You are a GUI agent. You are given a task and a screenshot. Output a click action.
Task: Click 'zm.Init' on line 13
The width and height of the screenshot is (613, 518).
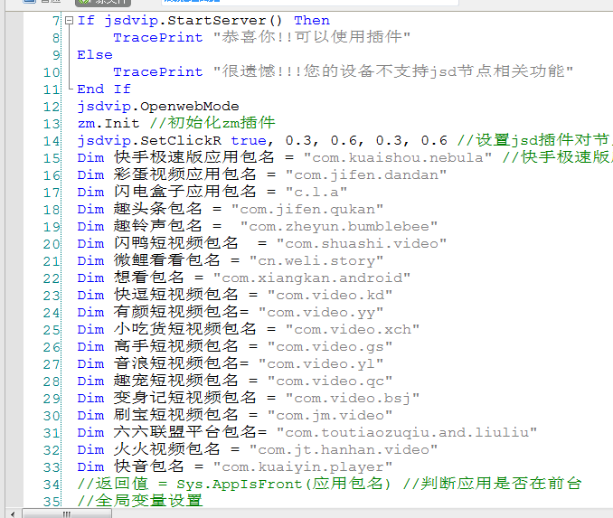click(x=108, y=124)
